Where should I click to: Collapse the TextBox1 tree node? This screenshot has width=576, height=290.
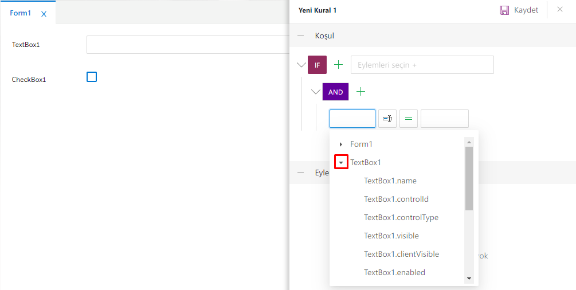(x=341, y=163)
